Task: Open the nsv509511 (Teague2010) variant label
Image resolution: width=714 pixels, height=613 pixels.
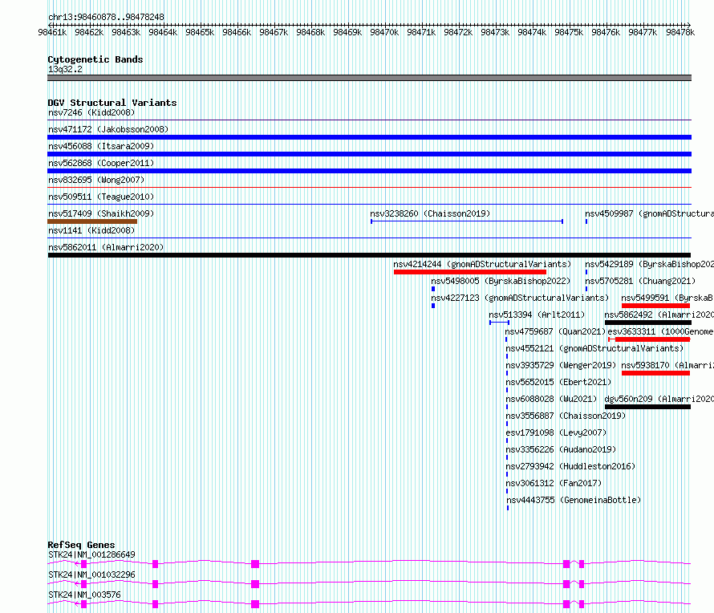Action: coord(101,197)
